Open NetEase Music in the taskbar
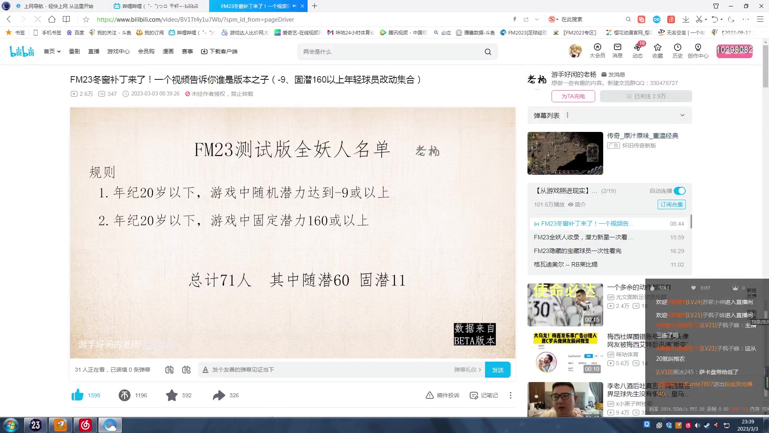769x433 pixels. (85, 425)
